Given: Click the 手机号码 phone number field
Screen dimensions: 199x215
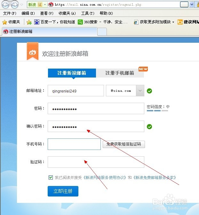Looking at the screenshot, I should 74,144.
